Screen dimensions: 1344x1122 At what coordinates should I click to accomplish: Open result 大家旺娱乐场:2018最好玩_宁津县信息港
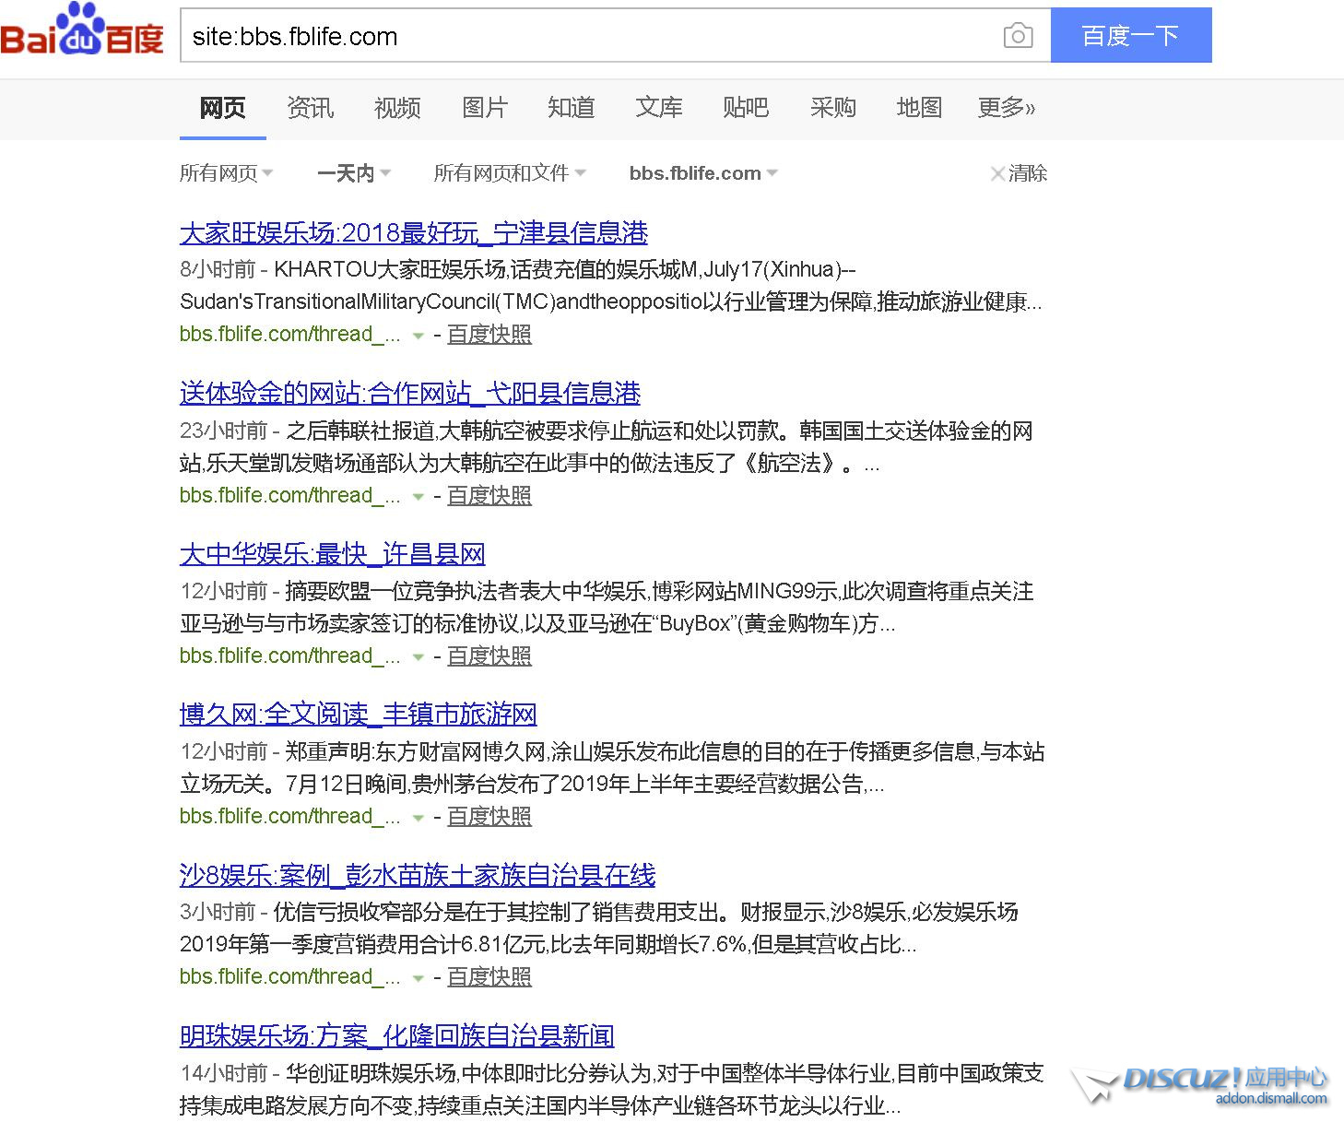point(414,232)
